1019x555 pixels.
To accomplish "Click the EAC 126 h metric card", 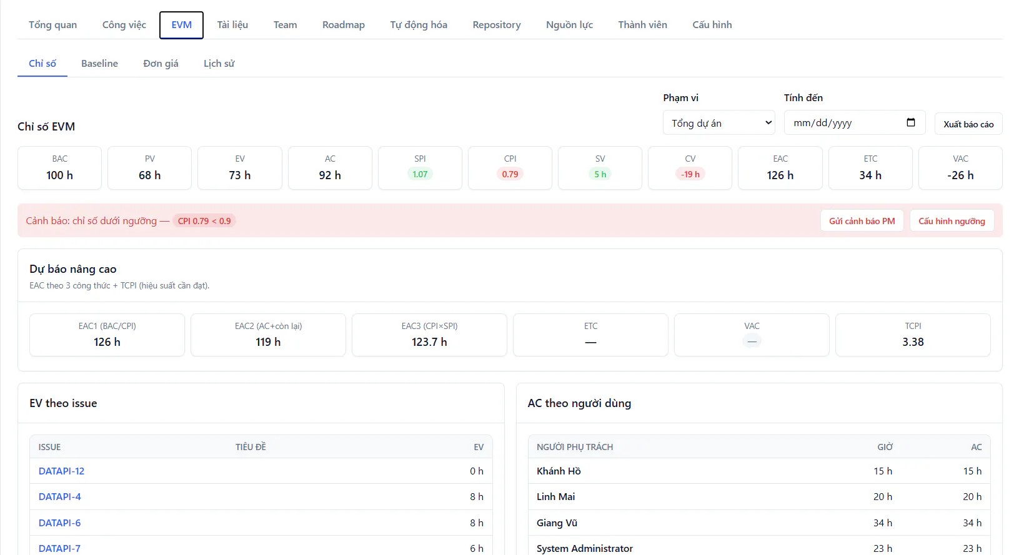I will click(x=780, y=168).
